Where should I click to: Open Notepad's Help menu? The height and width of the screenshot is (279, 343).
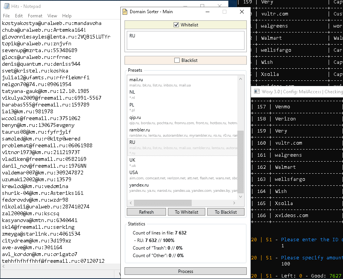click(x=67, y=16)
